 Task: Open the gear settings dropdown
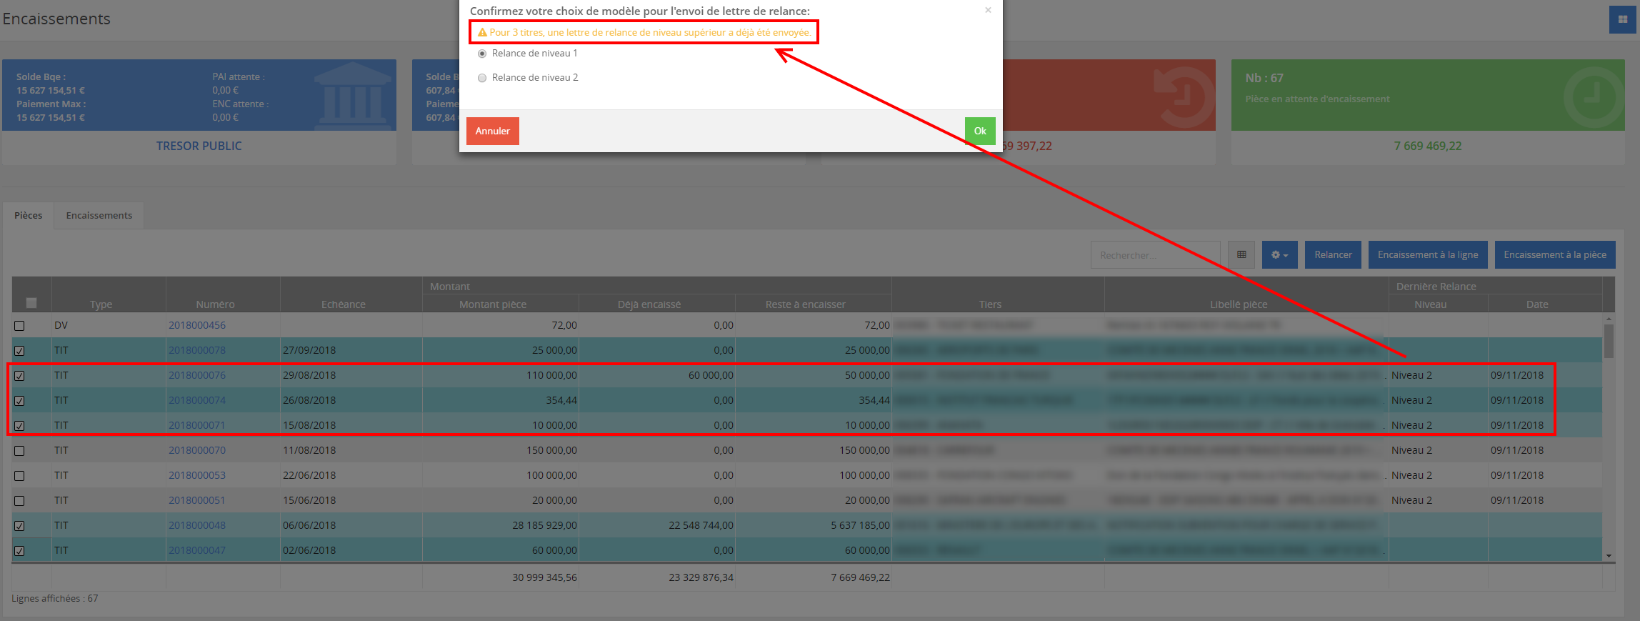pyautogui.click(x=1279, y=255)
